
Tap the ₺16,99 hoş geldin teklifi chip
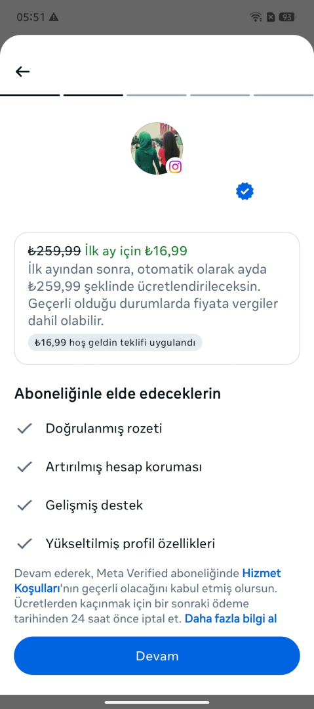coord(115,342)
